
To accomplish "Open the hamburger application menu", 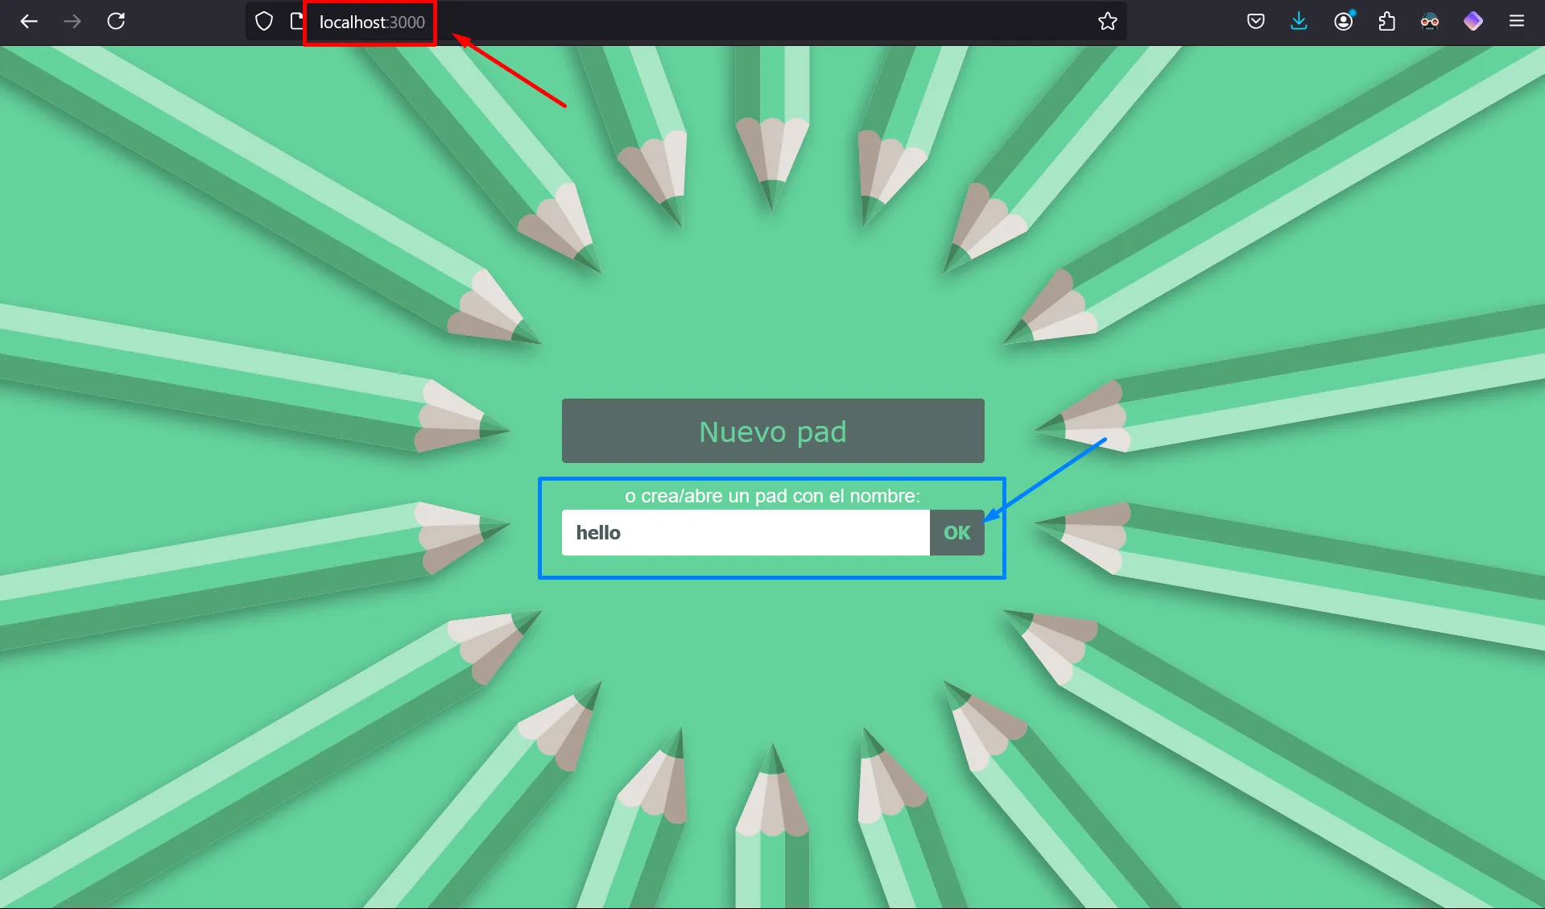I will (x=1517, y=22).
